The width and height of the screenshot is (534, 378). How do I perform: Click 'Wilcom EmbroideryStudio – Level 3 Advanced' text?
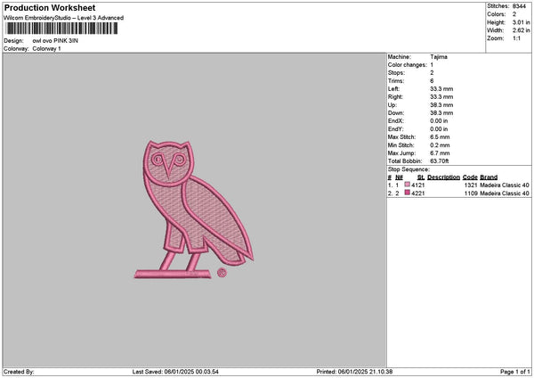64,18
